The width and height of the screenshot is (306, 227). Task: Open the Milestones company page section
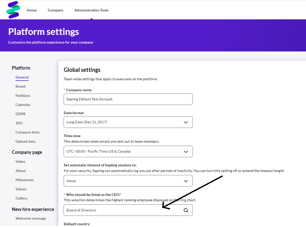point(25,180)
